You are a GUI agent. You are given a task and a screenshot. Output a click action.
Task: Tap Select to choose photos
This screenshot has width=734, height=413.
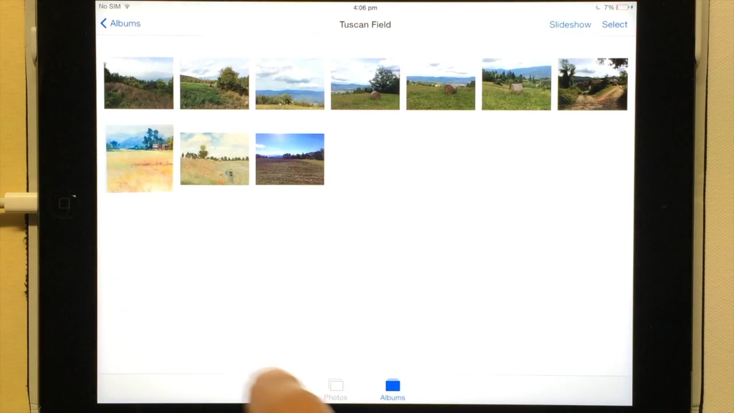[x=614, y=24]
